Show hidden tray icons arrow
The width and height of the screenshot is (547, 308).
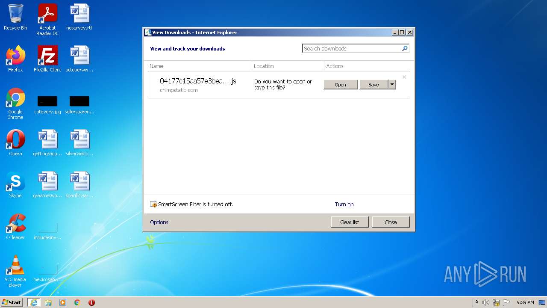coord(476,302)
